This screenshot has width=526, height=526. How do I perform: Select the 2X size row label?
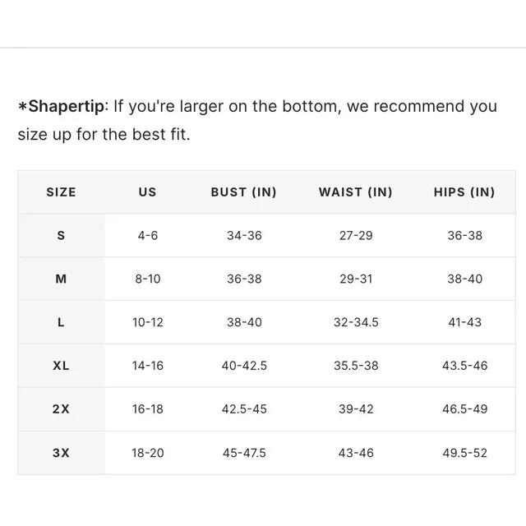tap(61, 409)
